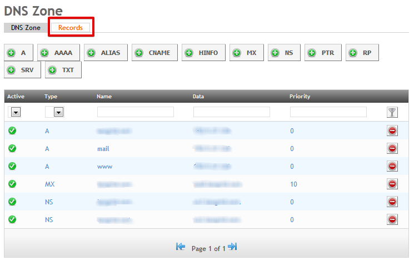Click priority 0 in the www row
This screenshot has width=414, height=261.
[x=292, y=167]
